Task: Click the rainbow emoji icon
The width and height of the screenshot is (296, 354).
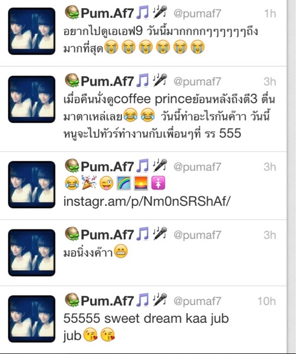Action: 124,183
